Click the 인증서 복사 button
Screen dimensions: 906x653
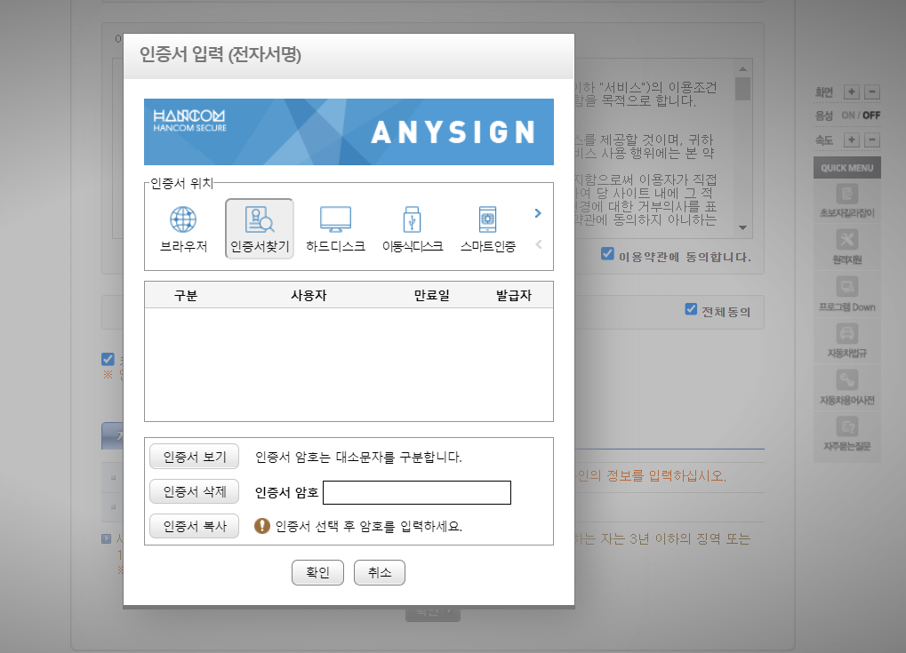194,526
